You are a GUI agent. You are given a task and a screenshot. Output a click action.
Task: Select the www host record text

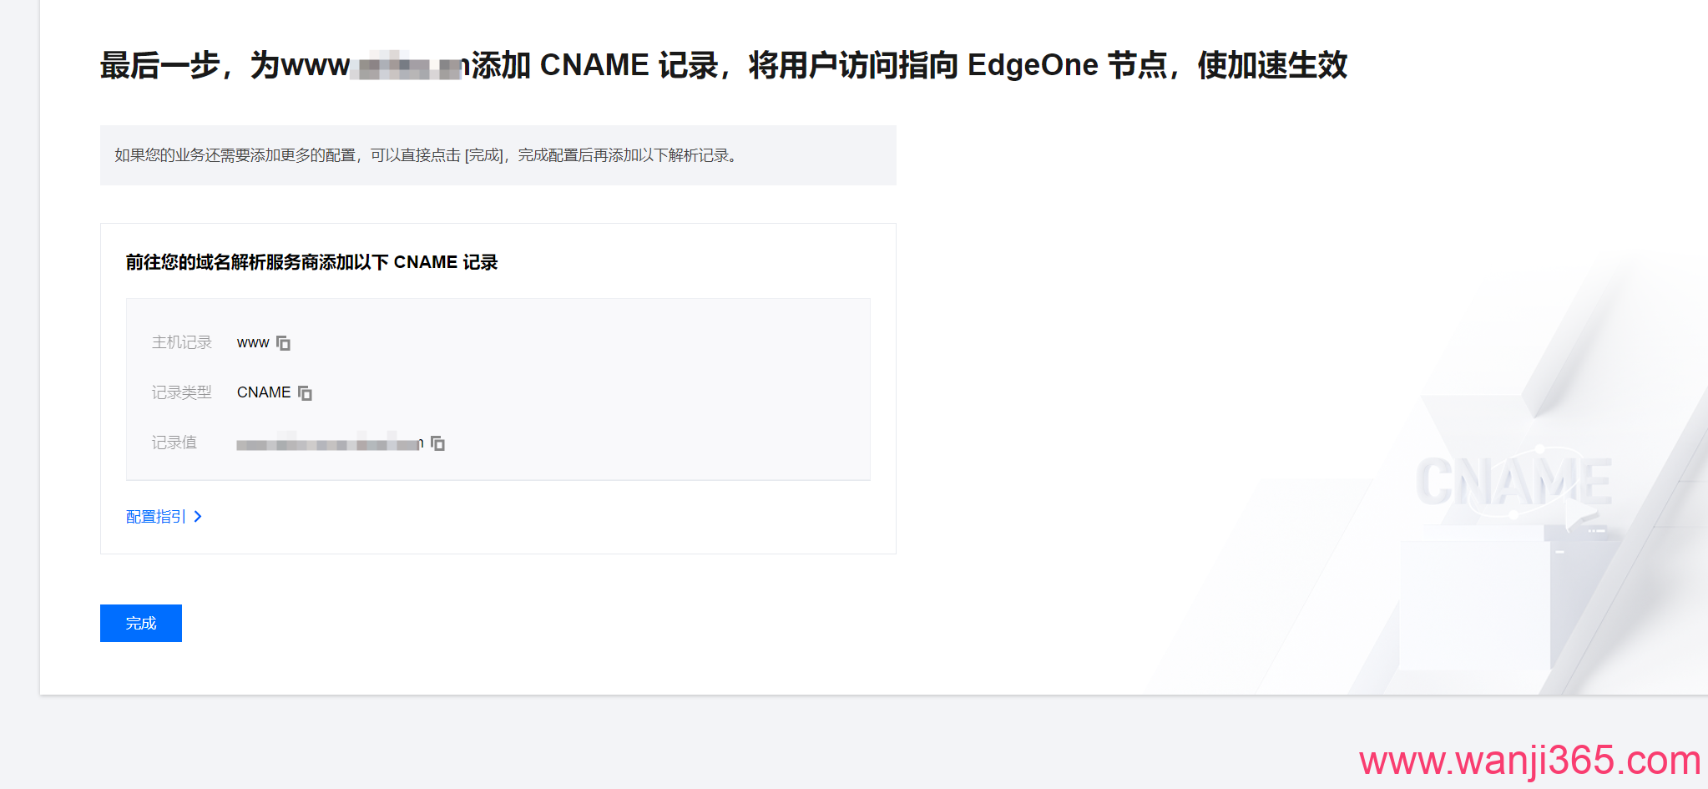point(253,343)
